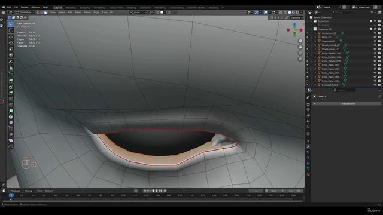Image resolution: width=383 pixels, height=215 pixels.
Task: Click the pan view hand icon
Action: click(300, 47)
